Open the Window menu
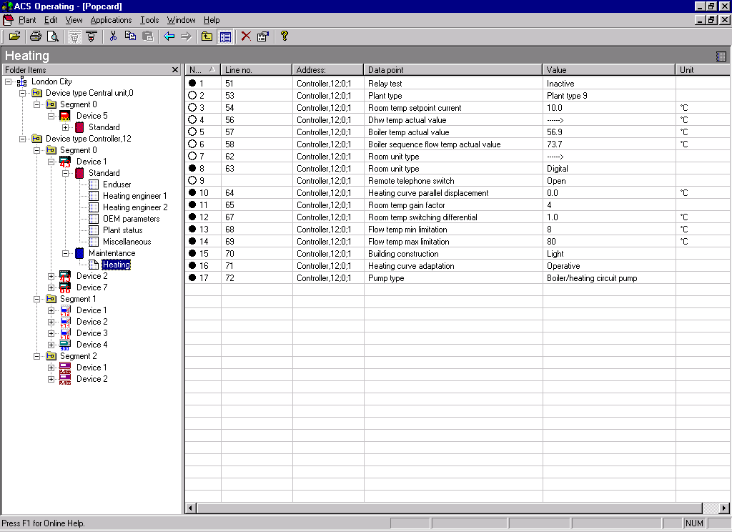The width and height of the screenshot is (732, 532). point(181,20)
